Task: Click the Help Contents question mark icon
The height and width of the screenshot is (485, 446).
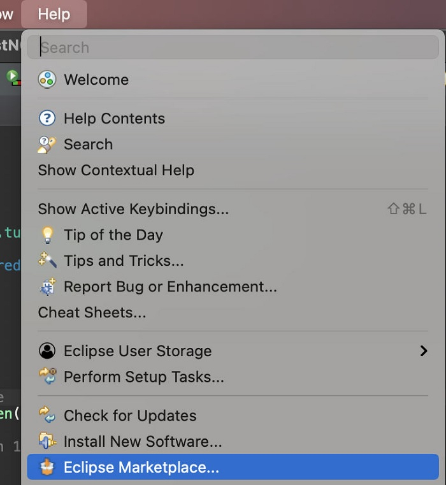Action: (x=47, y=119)
